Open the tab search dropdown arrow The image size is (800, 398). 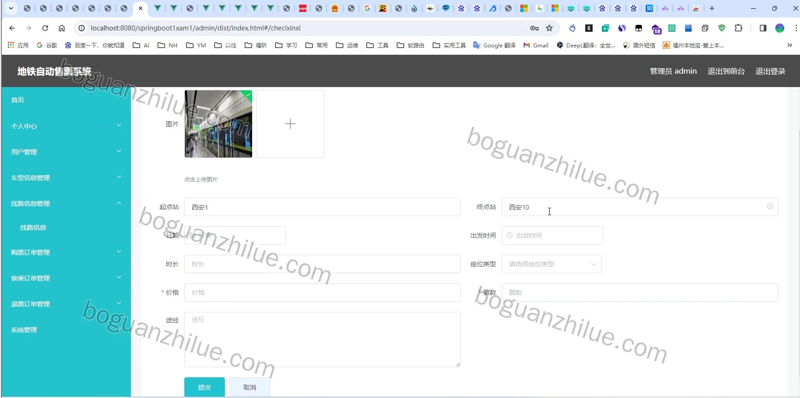11,8
